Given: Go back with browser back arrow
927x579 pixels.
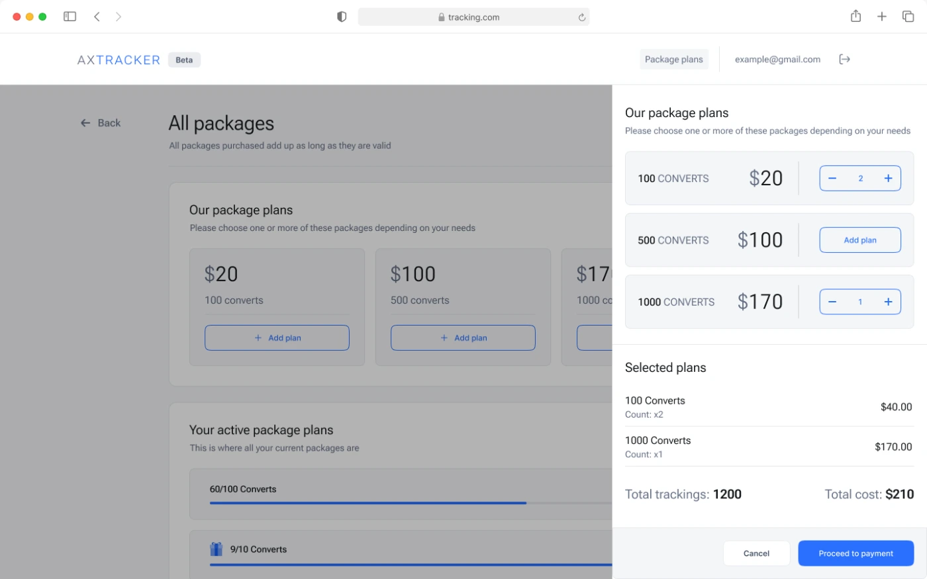Looking at the screenshot, I should click(x=97, y=17).
